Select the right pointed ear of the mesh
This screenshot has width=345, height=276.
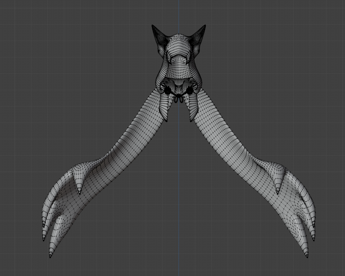197,39
